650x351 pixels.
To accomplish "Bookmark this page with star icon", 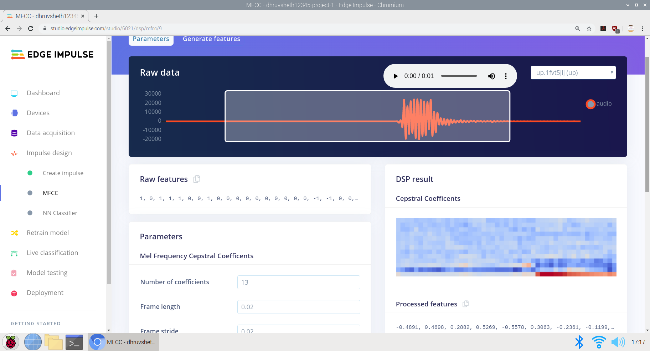I will tap(589, 29).
